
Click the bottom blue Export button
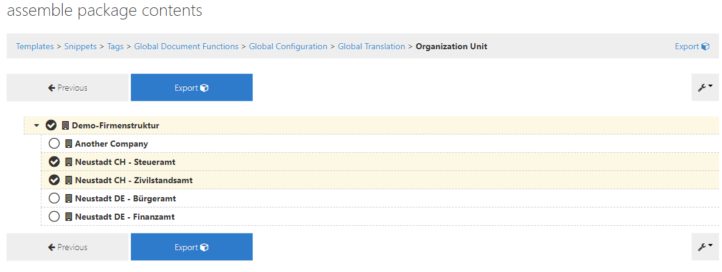point(192,246)
